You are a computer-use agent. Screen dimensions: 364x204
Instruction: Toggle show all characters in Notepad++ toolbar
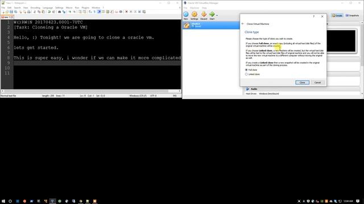coord(94,11)
